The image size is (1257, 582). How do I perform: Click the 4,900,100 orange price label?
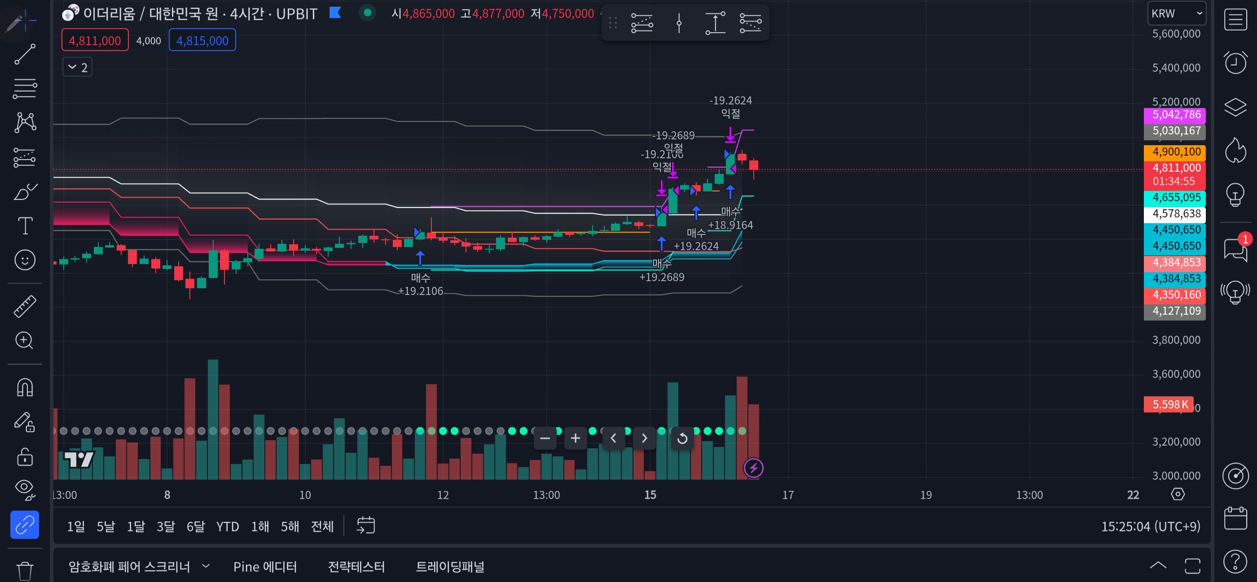(1175, 152)
